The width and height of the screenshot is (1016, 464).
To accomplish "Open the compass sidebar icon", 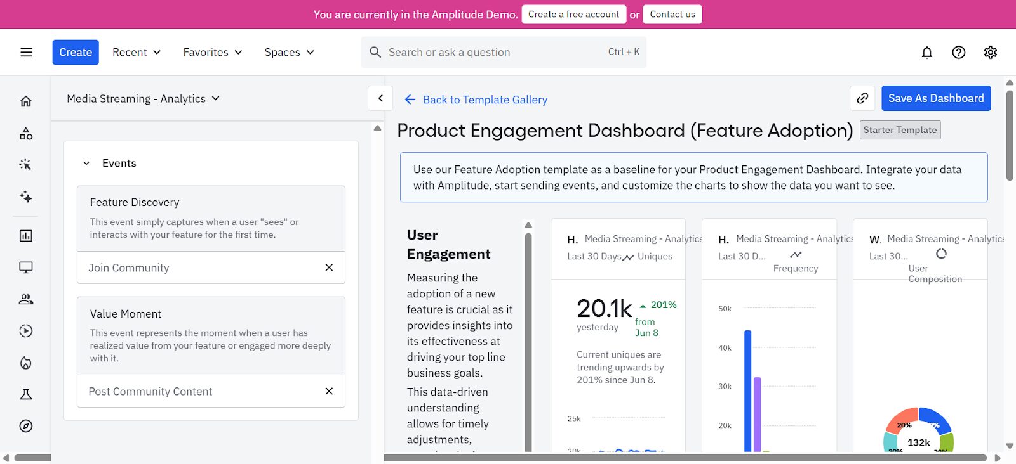I will [x=26, y=426].
